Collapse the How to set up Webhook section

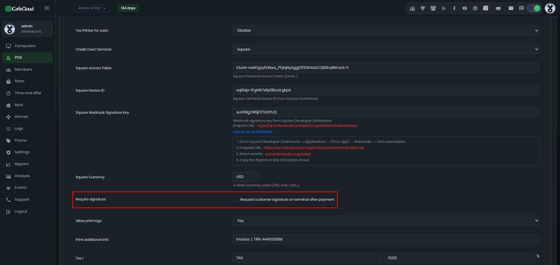click(254, 132)
